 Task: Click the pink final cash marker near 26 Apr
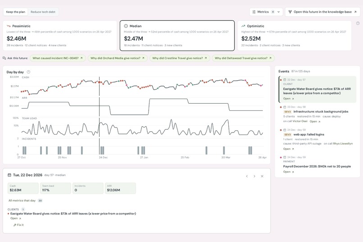[261, 86]
